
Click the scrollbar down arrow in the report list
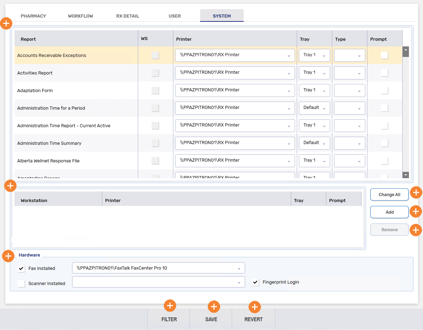pyautogui.click(x=405, y=175)
